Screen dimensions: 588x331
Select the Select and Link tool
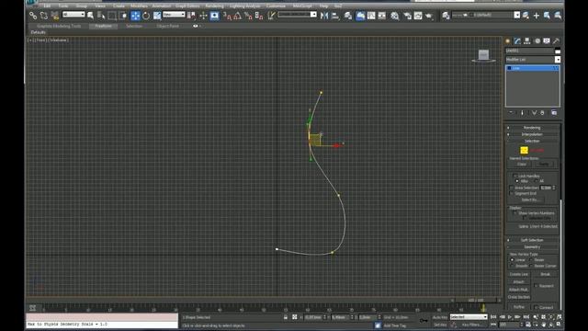point(33,16)
